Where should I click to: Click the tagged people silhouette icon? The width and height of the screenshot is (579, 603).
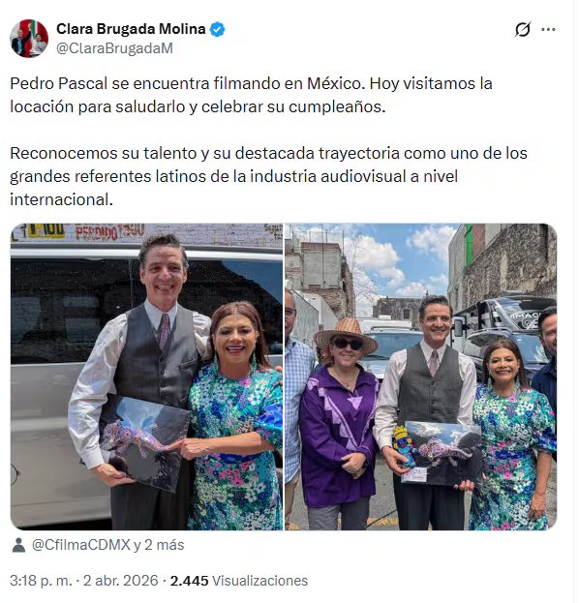click(x=18, y=545)
